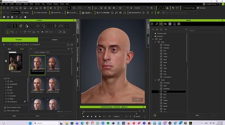Enable Filter by Base Type checkbox

[5, 111]
